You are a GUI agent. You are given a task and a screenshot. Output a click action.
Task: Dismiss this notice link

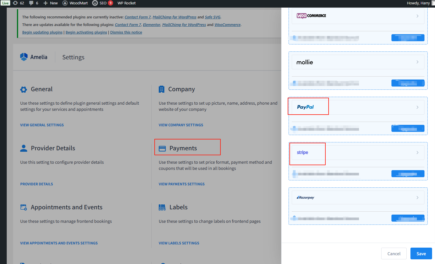click(x=126, y=32)
